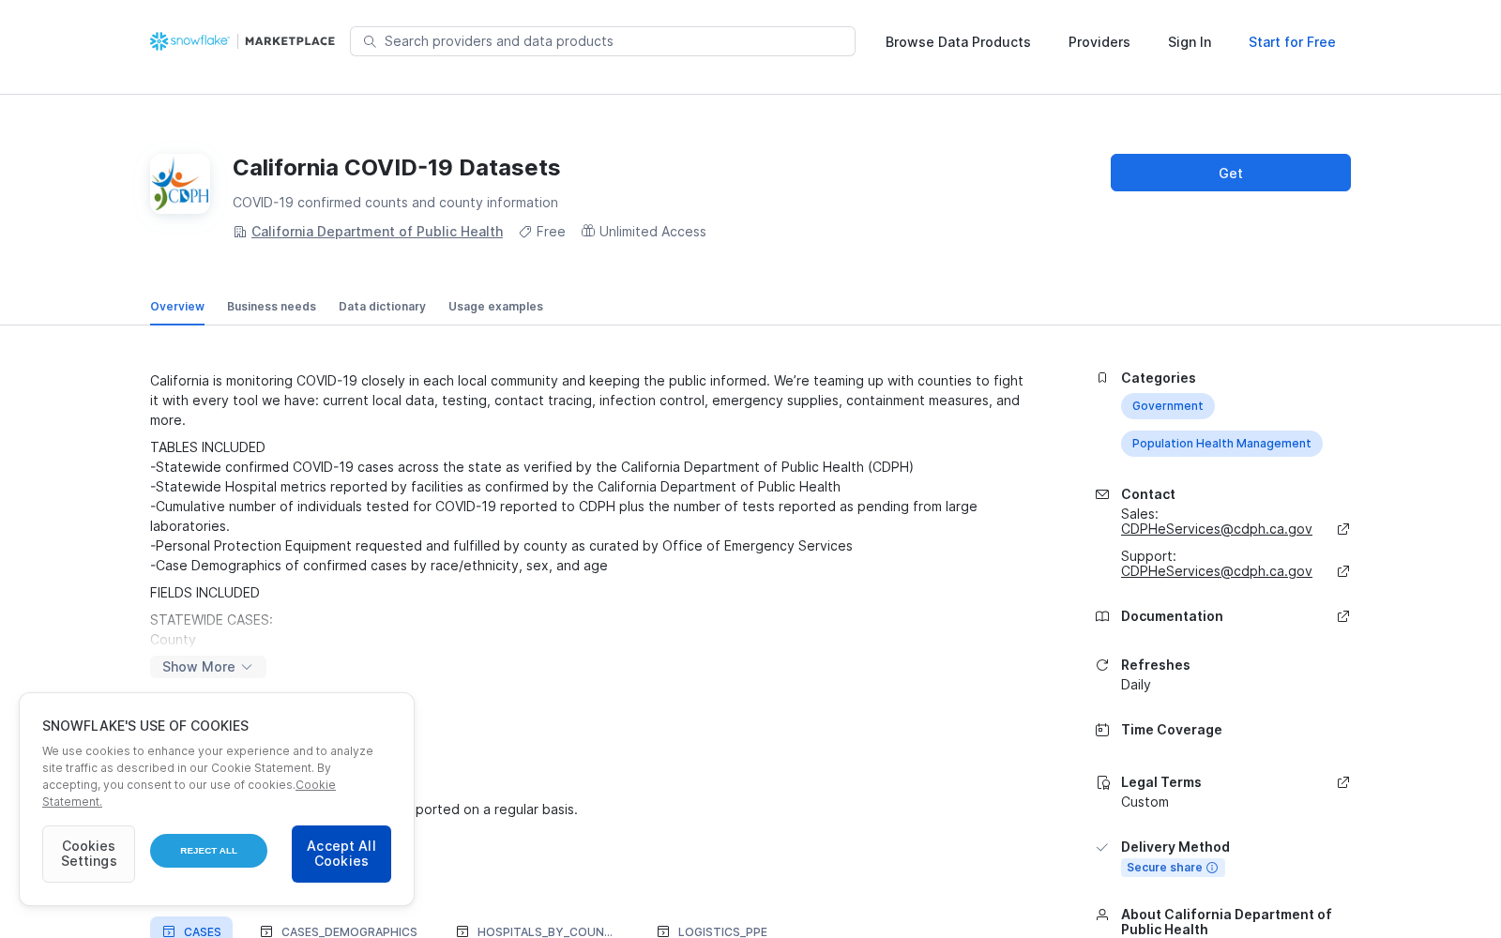
Task: Click the MARKETPLACE header label
Action: coord(290,41)
